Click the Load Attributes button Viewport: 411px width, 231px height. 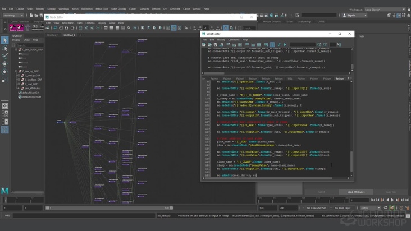click(x=355, y=192)
